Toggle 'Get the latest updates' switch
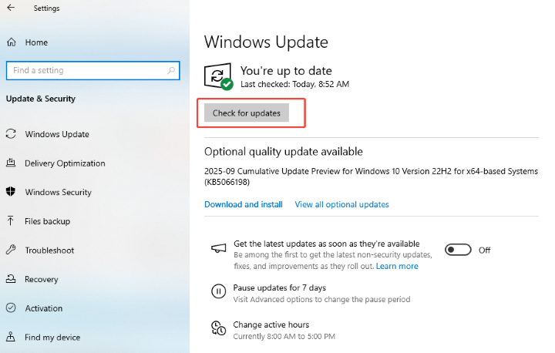This screenshot has height=353, width=555. pyautogui.click(x=458, y=250)
